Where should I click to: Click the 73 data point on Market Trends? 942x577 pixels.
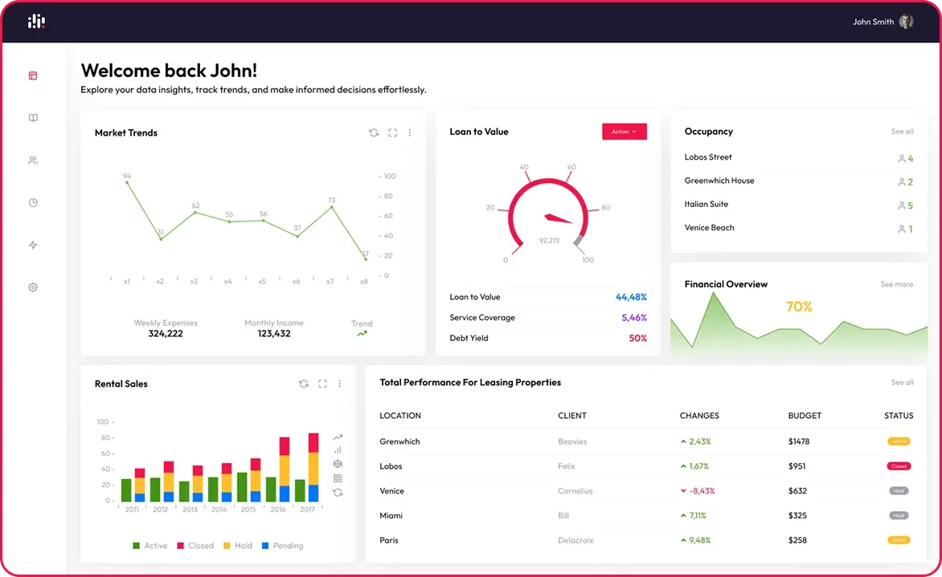332,207
